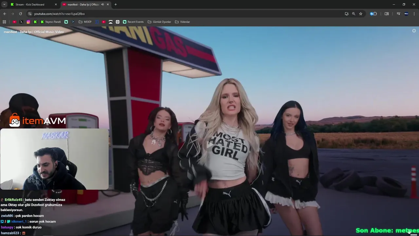
Task: Click the streamer webcam overlay
Action: pos(54,159)
